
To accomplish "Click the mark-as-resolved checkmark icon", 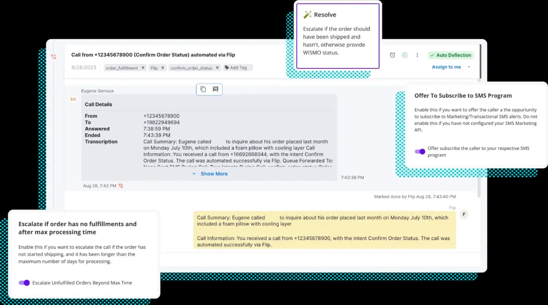I will (405, 55).
